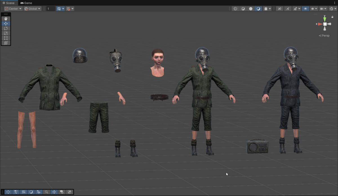Select the Scale tool
The height and width of the screenshot is (196, 338).
tap(6, 33)
